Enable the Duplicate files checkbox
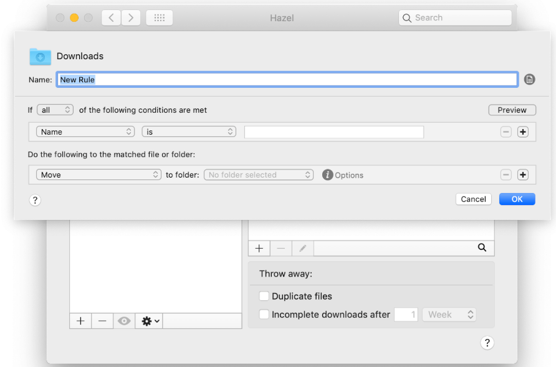This screenshot has height=367, width=556. pyautogui.click(x=264, y=296)
